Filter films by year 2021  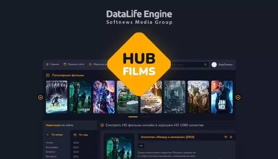(76, 156)
